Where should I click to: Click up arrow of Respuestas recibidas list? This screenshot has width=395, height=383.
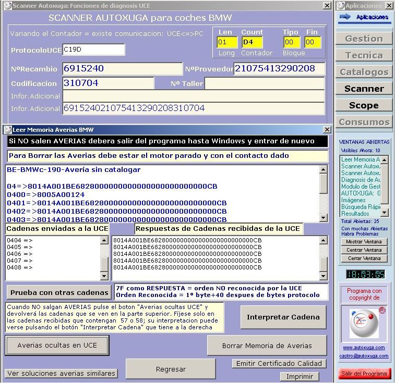pos(323,240)
